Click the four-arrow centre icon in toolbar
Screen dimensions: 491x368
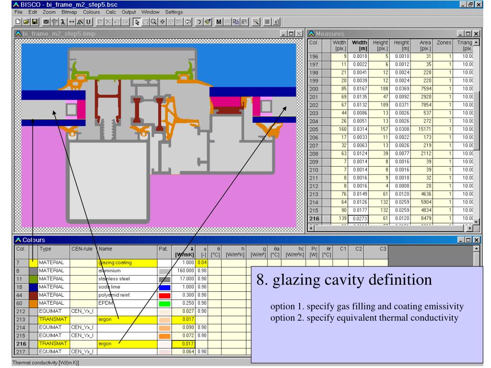pyautogui.click(x=162, y=22)
